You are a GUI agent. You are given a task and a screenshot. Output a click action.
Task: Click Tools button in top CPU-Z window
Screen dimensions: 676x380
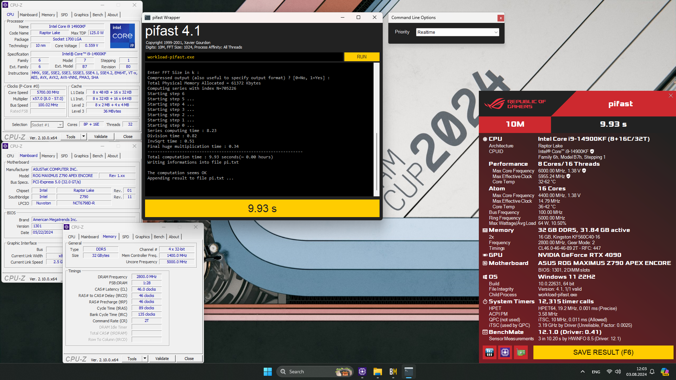pos(71,137)
